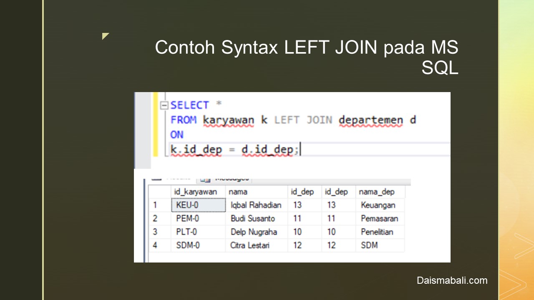Click the Daismabali.com link text

click(x=452, y=280)
